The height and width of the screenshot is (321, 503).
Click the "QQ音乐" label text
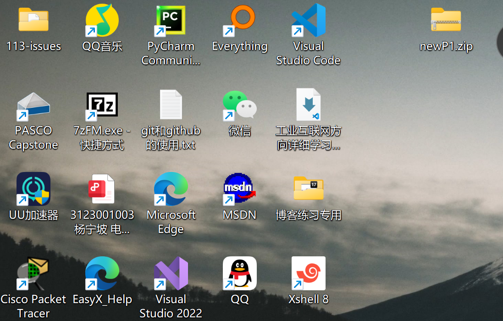coord(102,46)
